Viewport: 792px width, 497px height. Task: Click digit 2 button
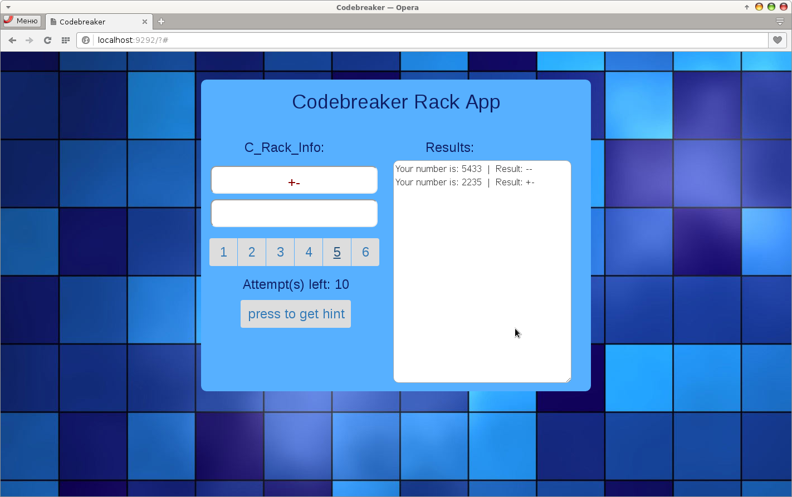tap(252, 252)
